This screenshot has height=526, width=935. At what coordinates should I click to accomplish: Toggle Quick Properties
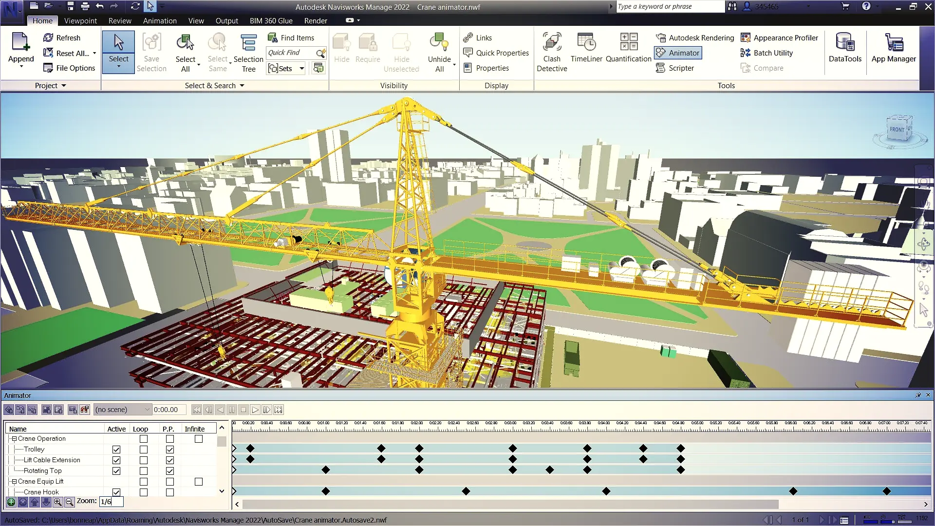point(496,53)
